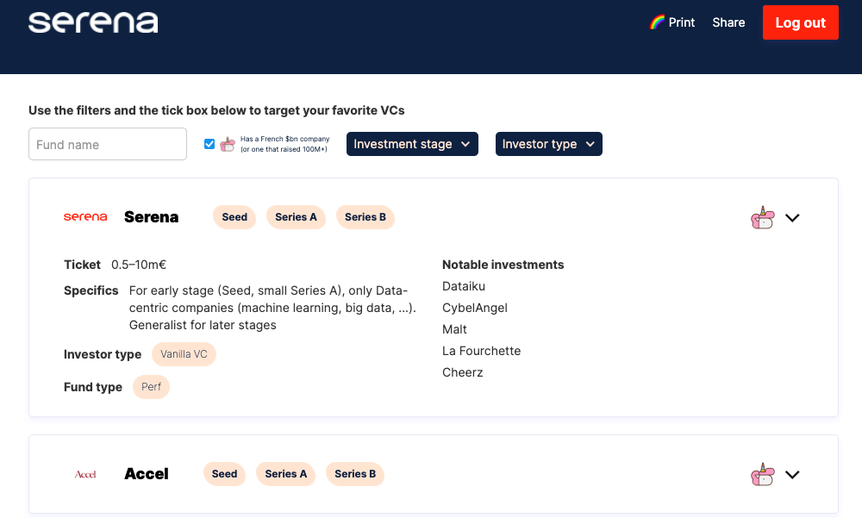Click the Serena fund name heading
Viewport: 862px width, 518px height.
point(151,217)
